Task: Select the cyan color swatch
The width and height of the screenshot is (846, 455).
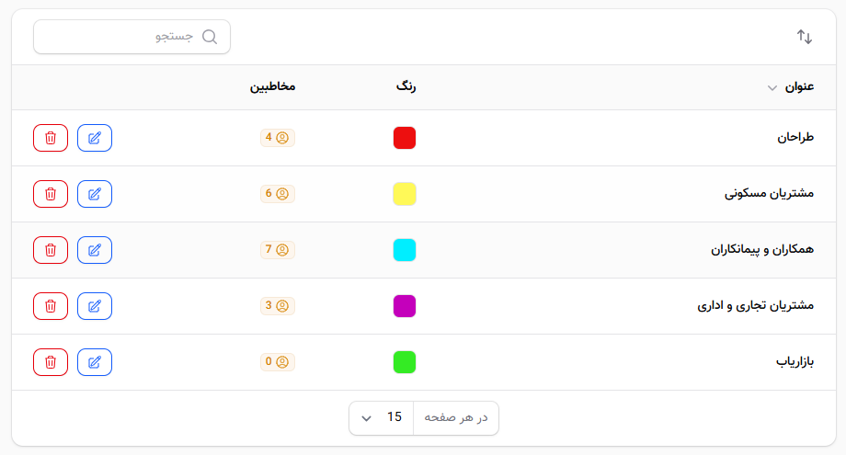Action: pos(405,250)
